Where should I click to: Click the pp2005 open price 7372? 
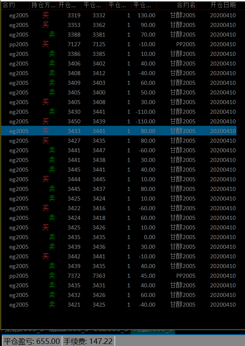[x=74, y=276]
